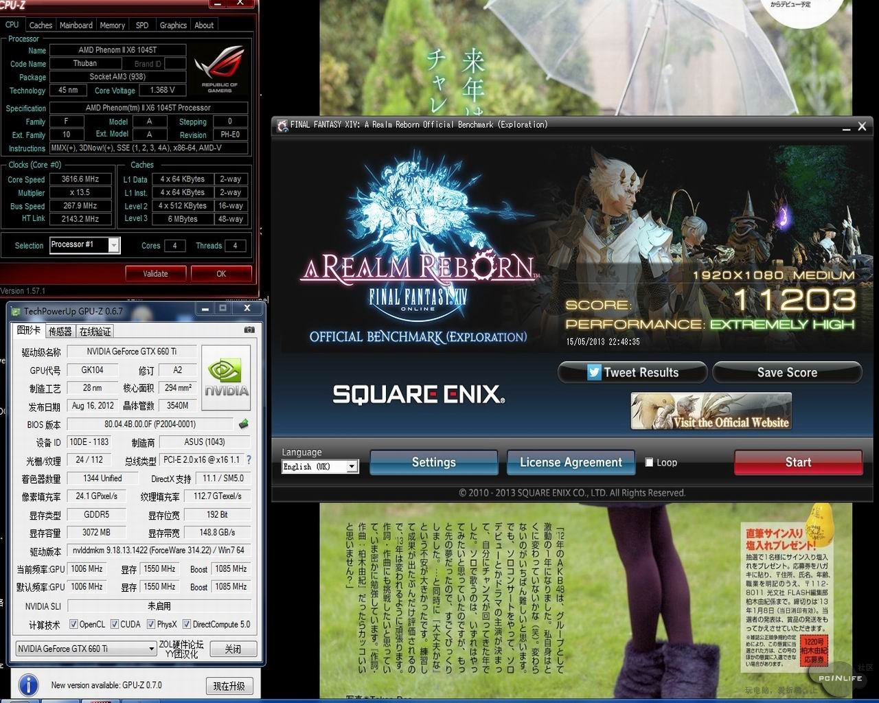Click the Twitter bird icon on Tweet Results
The width and height of the screenshot is (879, 703).
[594, 373]
